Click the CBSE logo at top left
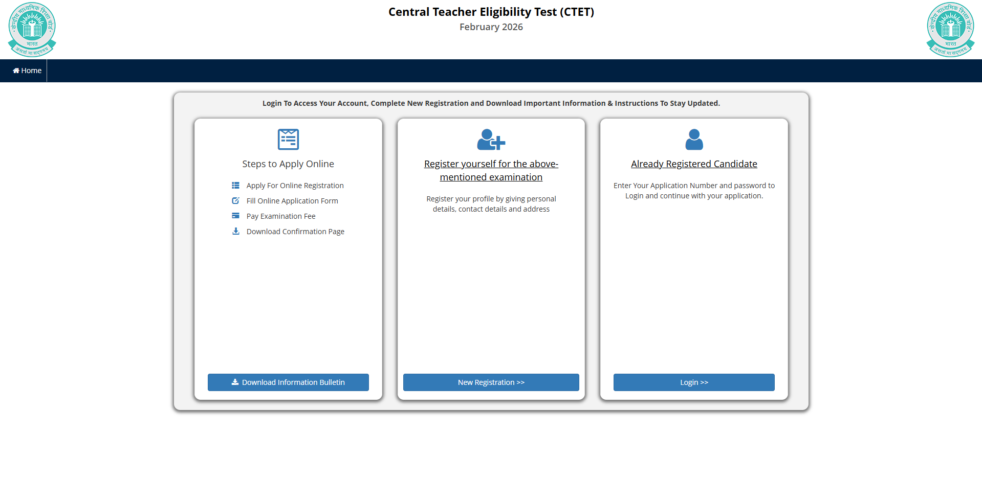982x502 pixels. [32, 30]
